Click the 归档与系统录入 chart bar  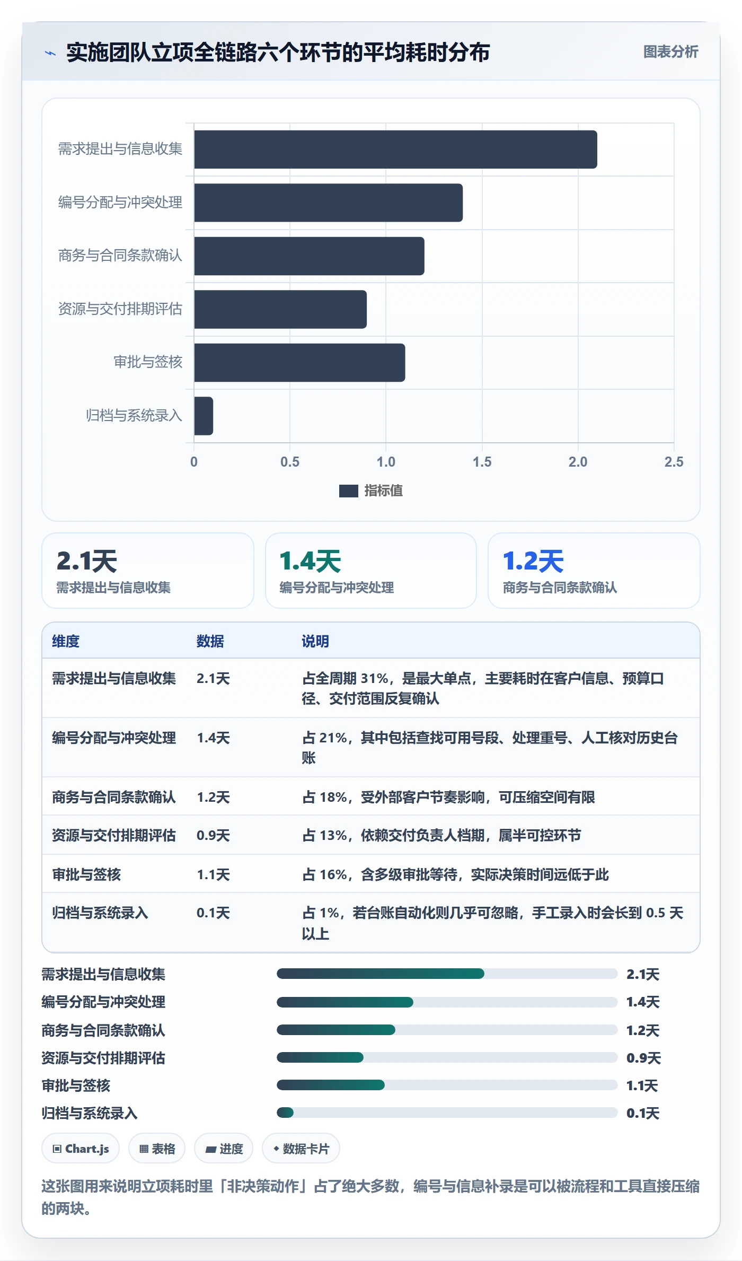204,416
